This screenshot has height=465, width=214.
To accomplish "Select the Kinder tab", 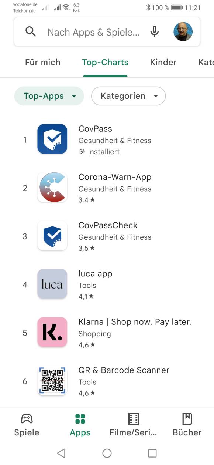I will 163,62.
